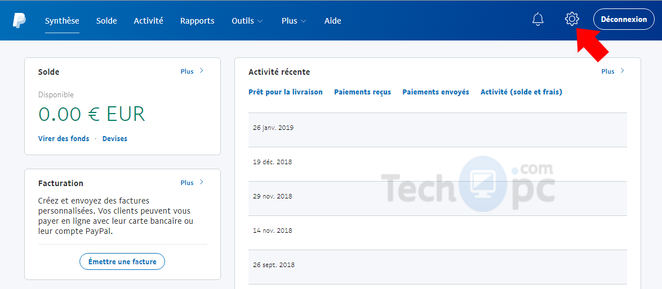Open Plus link in Activité récente panel
662x289 pixels.
[613, 71]
